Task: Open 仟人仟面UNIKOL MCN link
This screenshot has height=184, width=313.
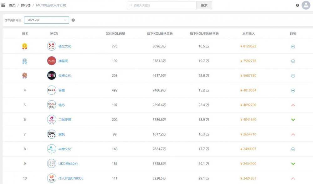Action: pyautogui.click(x=71, y=178)
